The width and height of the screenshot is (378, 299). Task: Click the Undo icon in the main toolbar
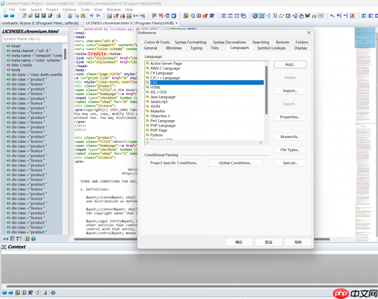point(91,16)
